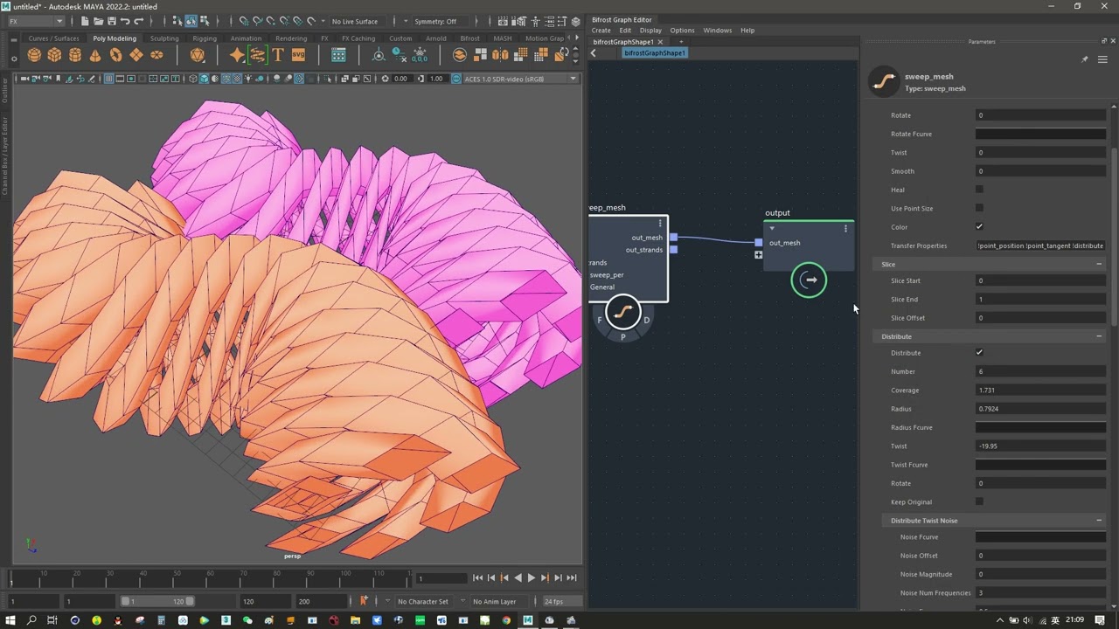Click the sweep mesh shelf icon

257,55
